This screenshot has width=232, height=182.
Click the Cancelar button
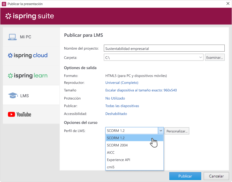click(216, 176)
